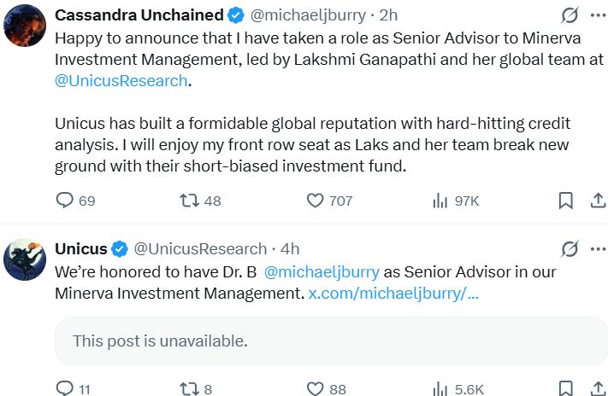Open Unicus profile avatar
The height and width of the screenshot is (396, 608).
pyautogui.click(x=25, y=259)
